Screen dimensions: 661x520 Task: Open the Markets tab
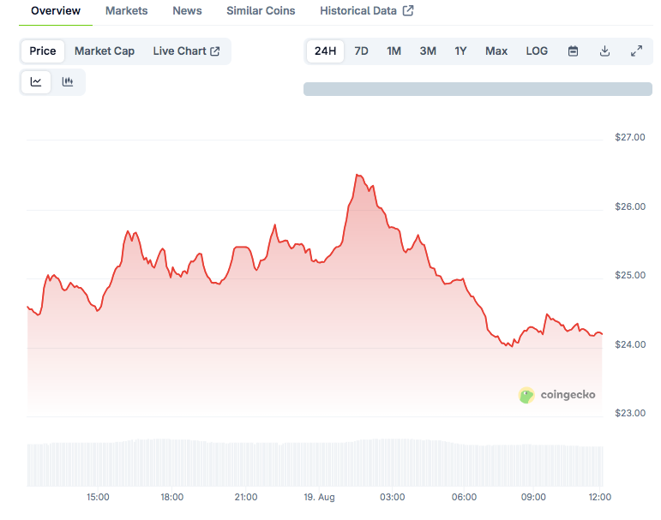pos(127,11)
